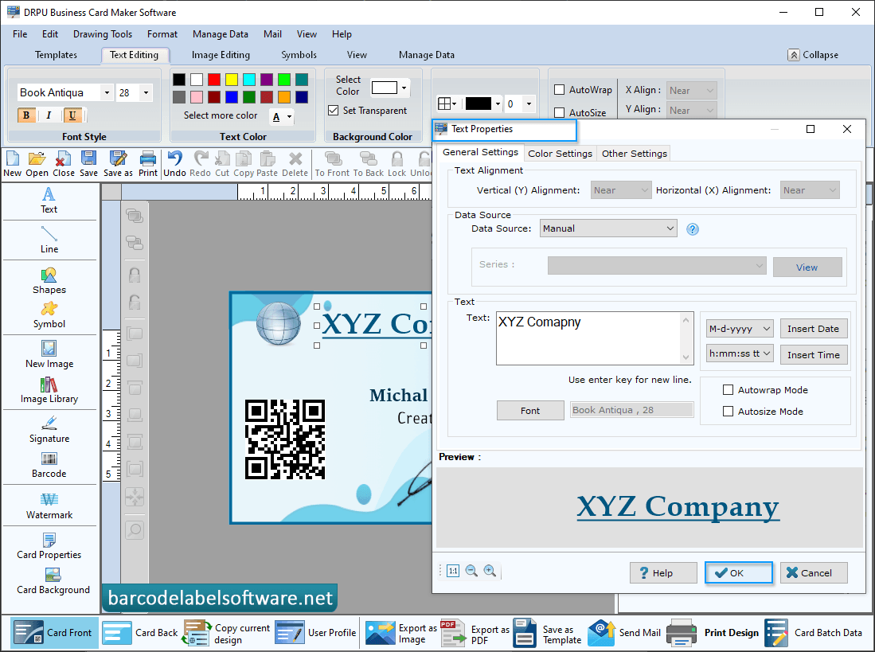Click the Underline font style button
Screen dimensions: 875x652
tap(72, 115)
